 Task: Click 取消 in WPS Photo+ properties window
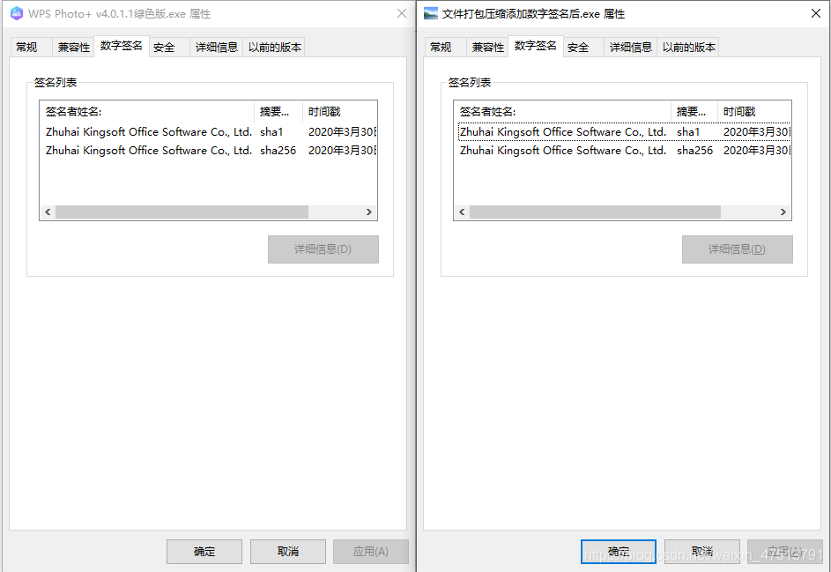(x=288, y=552)
